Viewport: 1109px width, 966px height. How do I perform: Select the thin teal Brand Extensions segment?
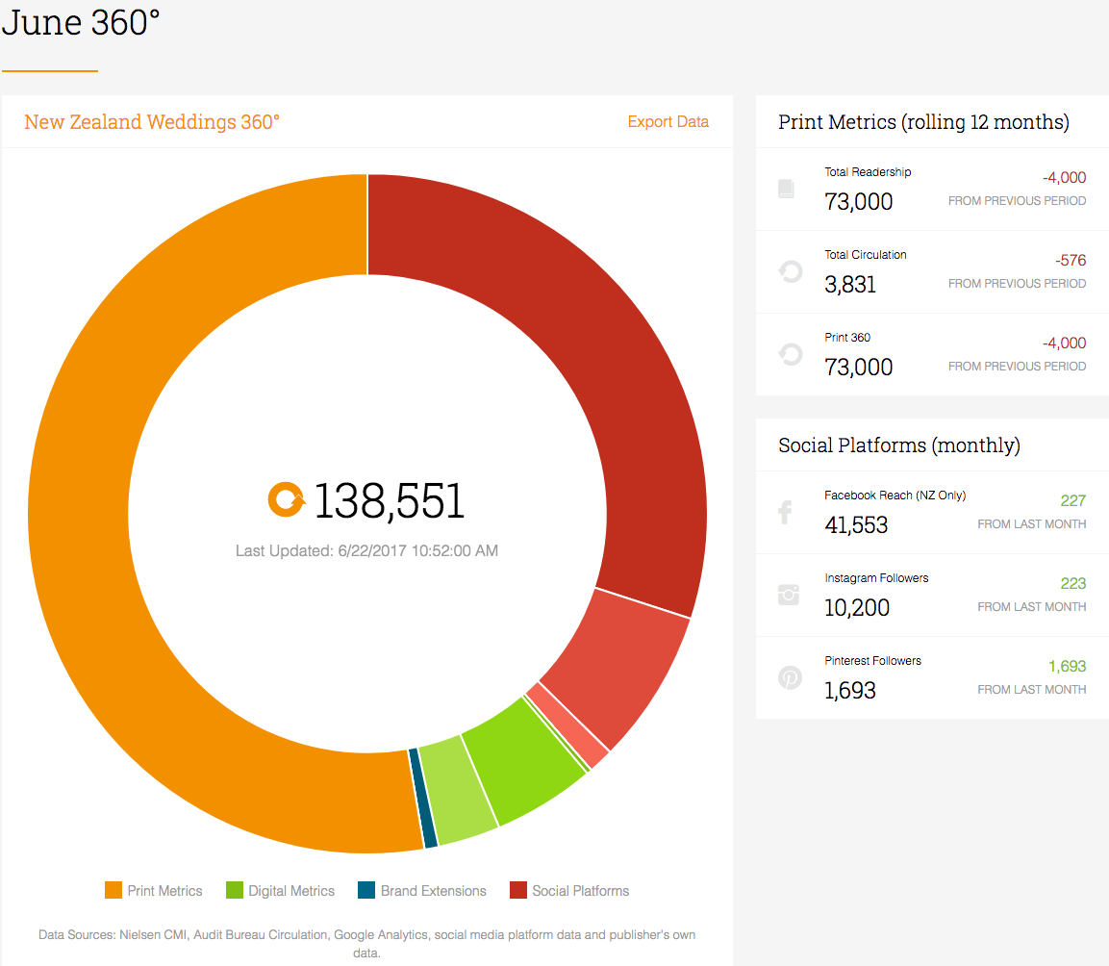tap(423, 798)
